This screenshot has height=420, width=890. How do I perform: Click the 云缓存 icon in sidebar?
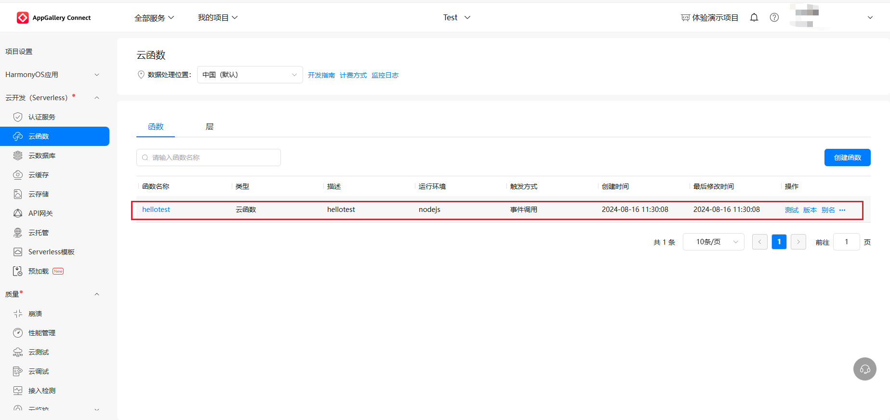coord(18,175)
